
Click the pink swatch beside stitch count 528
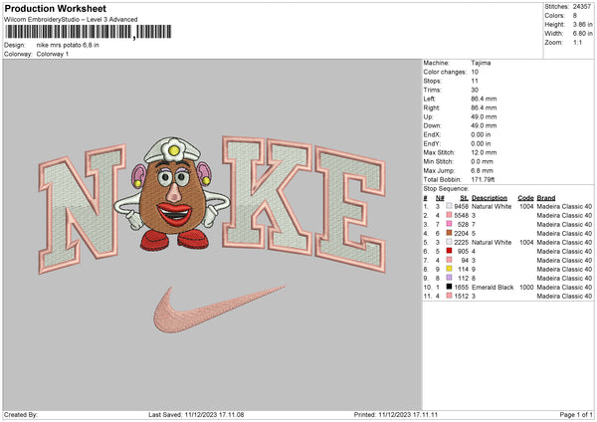450,224
